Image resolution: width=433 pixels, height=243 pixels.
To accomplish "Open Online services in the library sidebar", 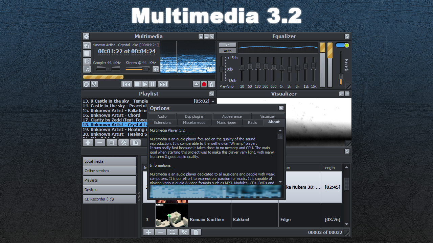I will (x=110, y=171).
